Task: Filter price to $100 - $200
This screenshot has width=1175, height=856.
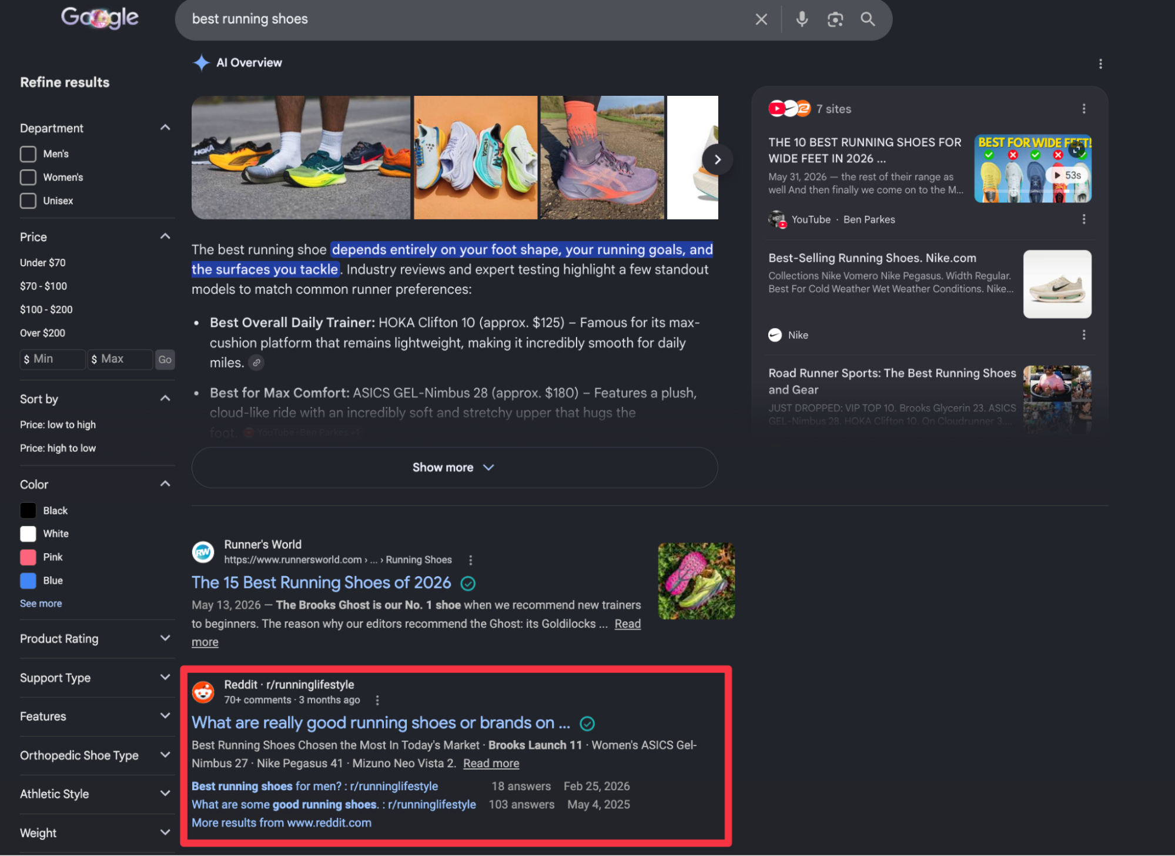Action: tap(46, 310)
